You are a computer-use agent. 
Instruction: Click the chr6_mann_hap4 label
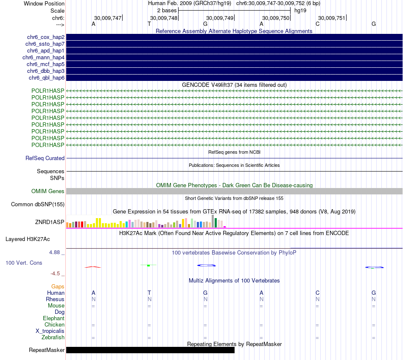pyautogui.click(x=43, y=58)
